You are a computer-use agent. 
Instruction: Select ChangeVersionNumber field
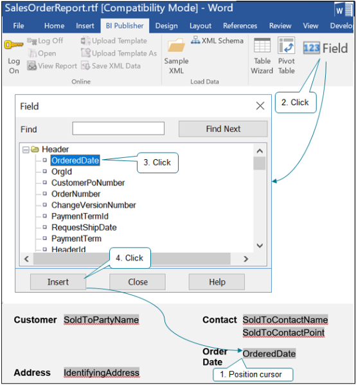click(93, 205)
